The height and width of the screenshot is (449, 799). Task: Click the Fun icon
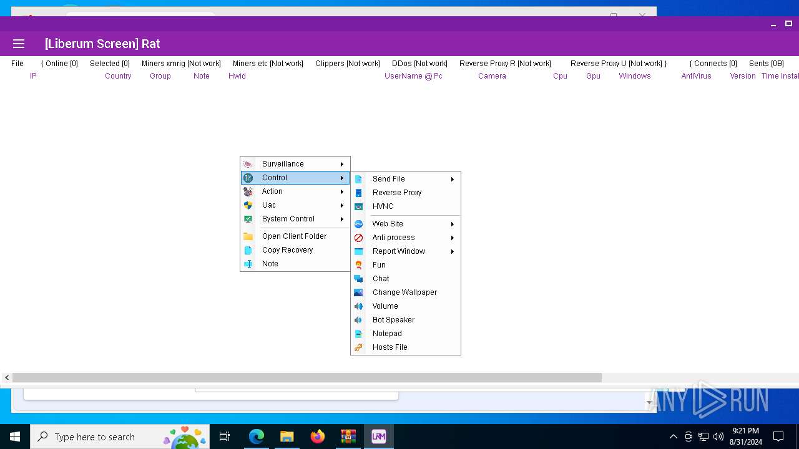(358, 265)
